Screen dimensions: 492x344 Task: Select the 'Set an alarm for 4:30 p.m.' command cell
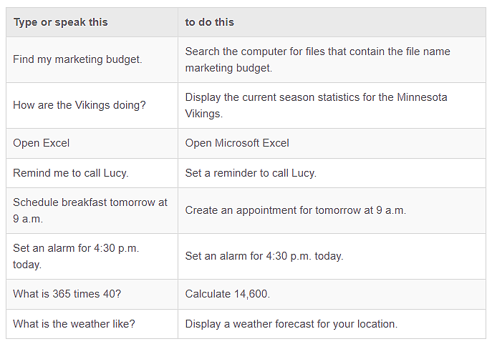pos(92,256)
